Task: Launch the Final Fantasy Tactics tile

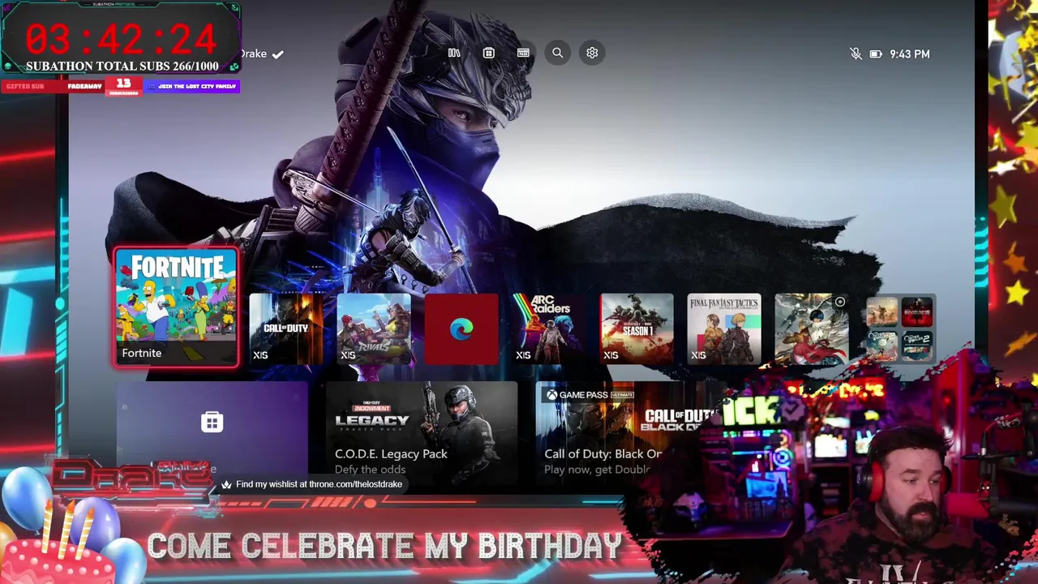Action: pyautogui.click(x=724, y=328)
